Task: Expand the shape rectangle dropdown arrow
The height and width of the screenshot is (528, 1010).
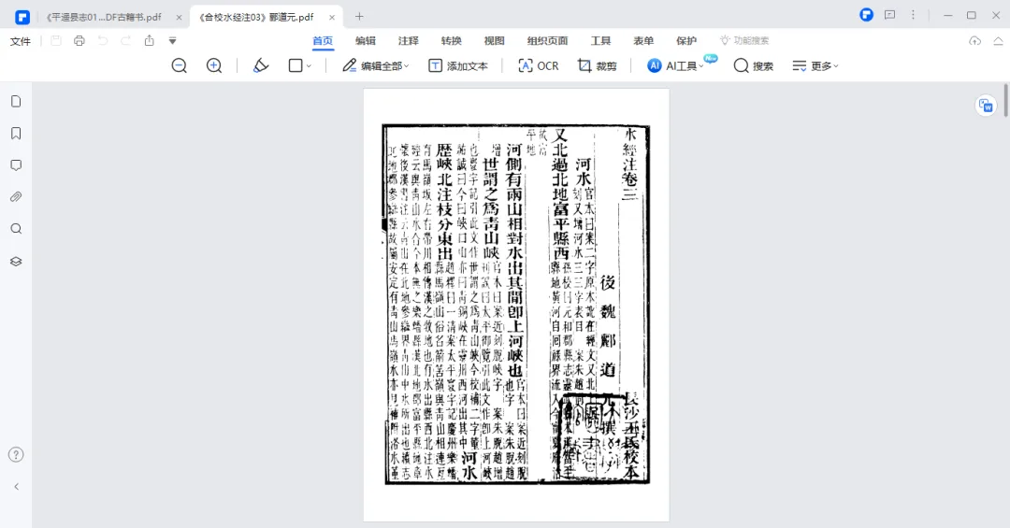Action: pyautogui.click(x=310, y=66)
